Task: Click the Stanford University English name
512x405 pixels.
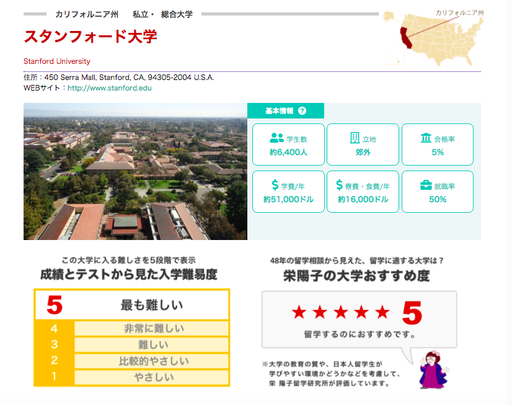Action: click(x=57, y=61)
